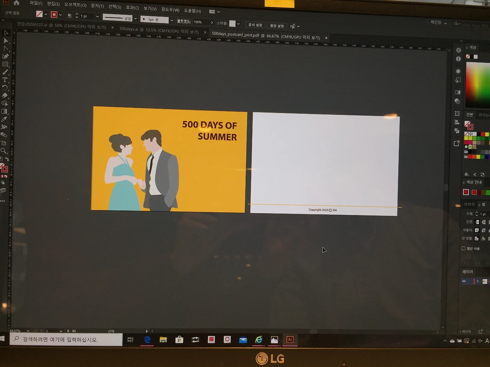The height and width of the screenshot is (367, 490).
Task: Open the 오브젝트(O) menu
Action: click(75, 5)
